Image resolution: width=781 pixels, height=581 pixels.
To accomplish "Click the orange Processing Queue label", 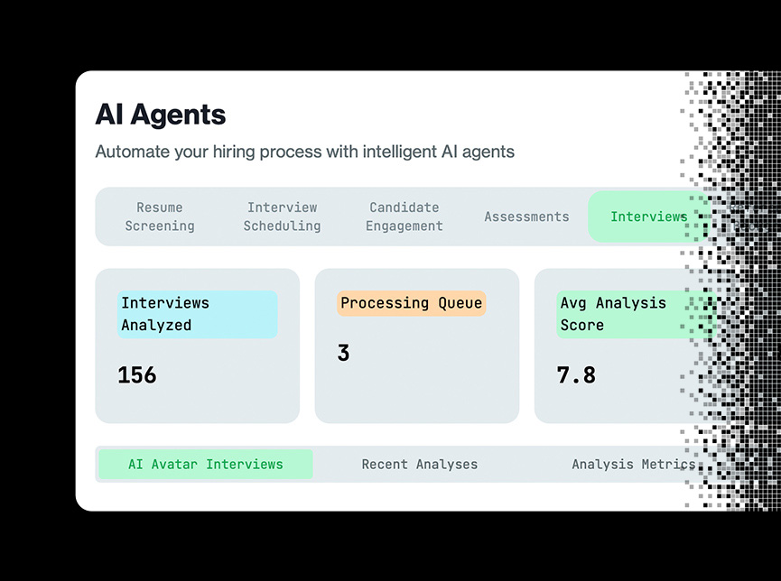I will click(x=411, y=303).
